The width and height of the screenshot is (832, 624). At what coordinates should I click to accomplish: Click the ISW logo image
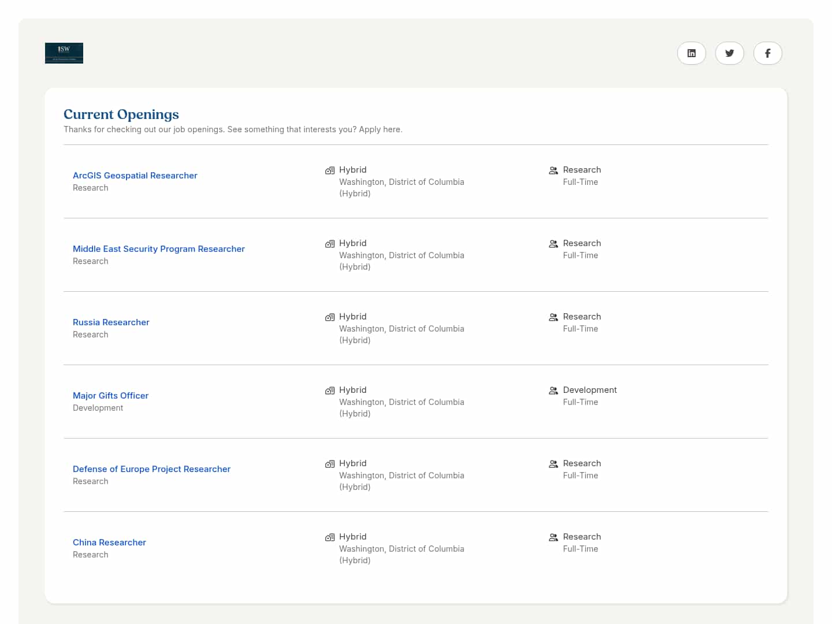(64, 53)
